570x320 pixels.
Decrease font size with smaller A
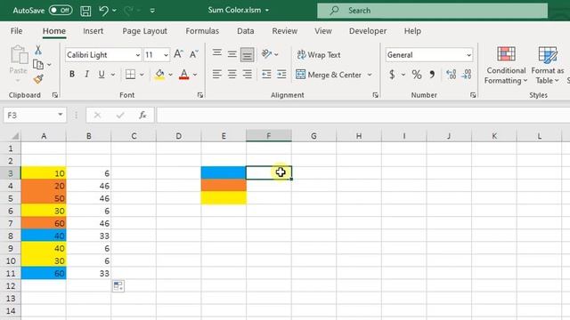click(194, 54)
